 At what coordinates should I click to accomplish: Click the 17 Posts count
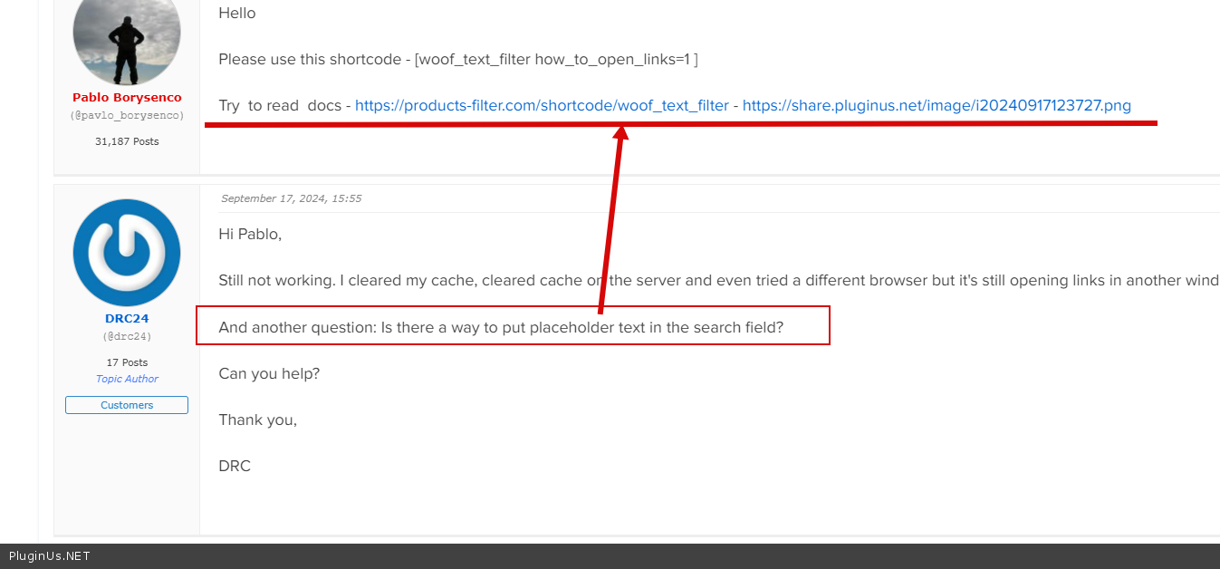tap(127, 362)
